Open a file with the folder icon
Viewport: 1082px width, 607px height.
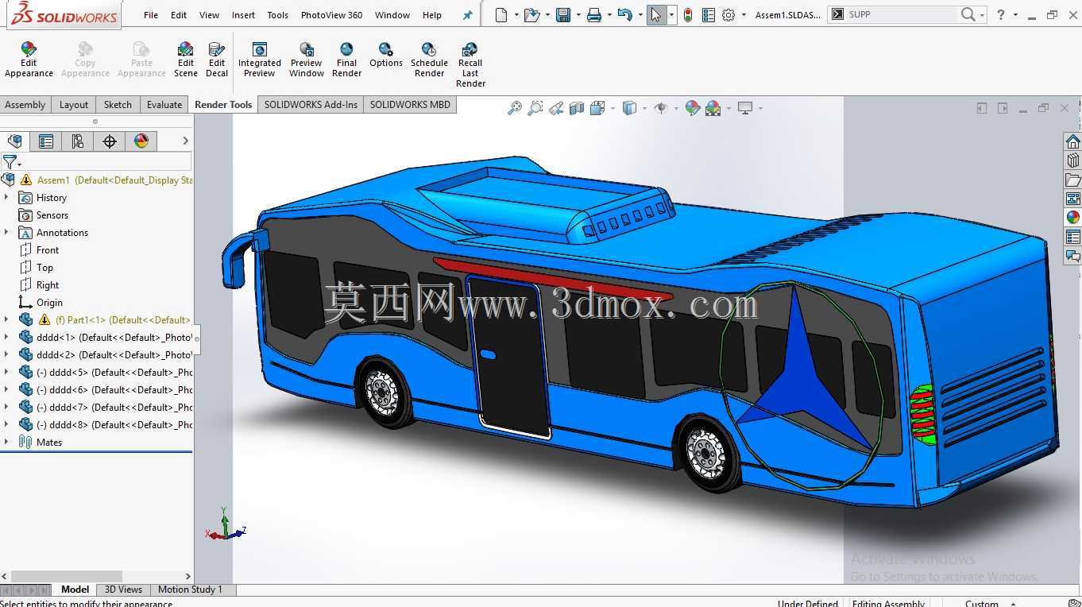click(x=531, y=14)
